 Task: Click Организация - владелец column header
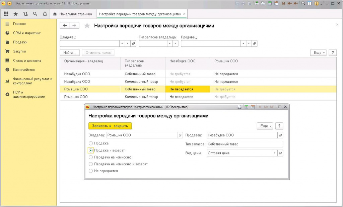(x=90, y=63)
